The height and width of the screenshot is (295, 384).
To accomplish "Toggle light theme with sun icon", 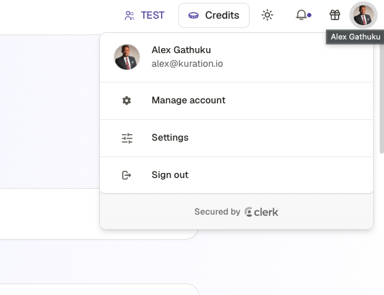I will pos(268,15).
